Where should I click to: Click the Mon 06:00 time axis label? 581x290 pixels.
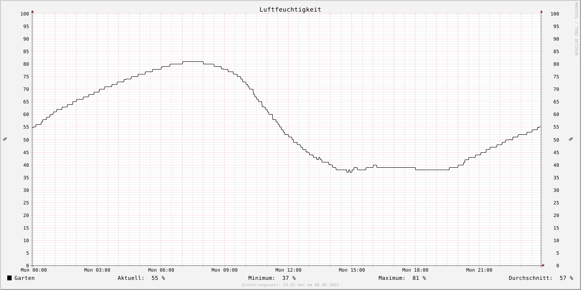tap(161, 270)
